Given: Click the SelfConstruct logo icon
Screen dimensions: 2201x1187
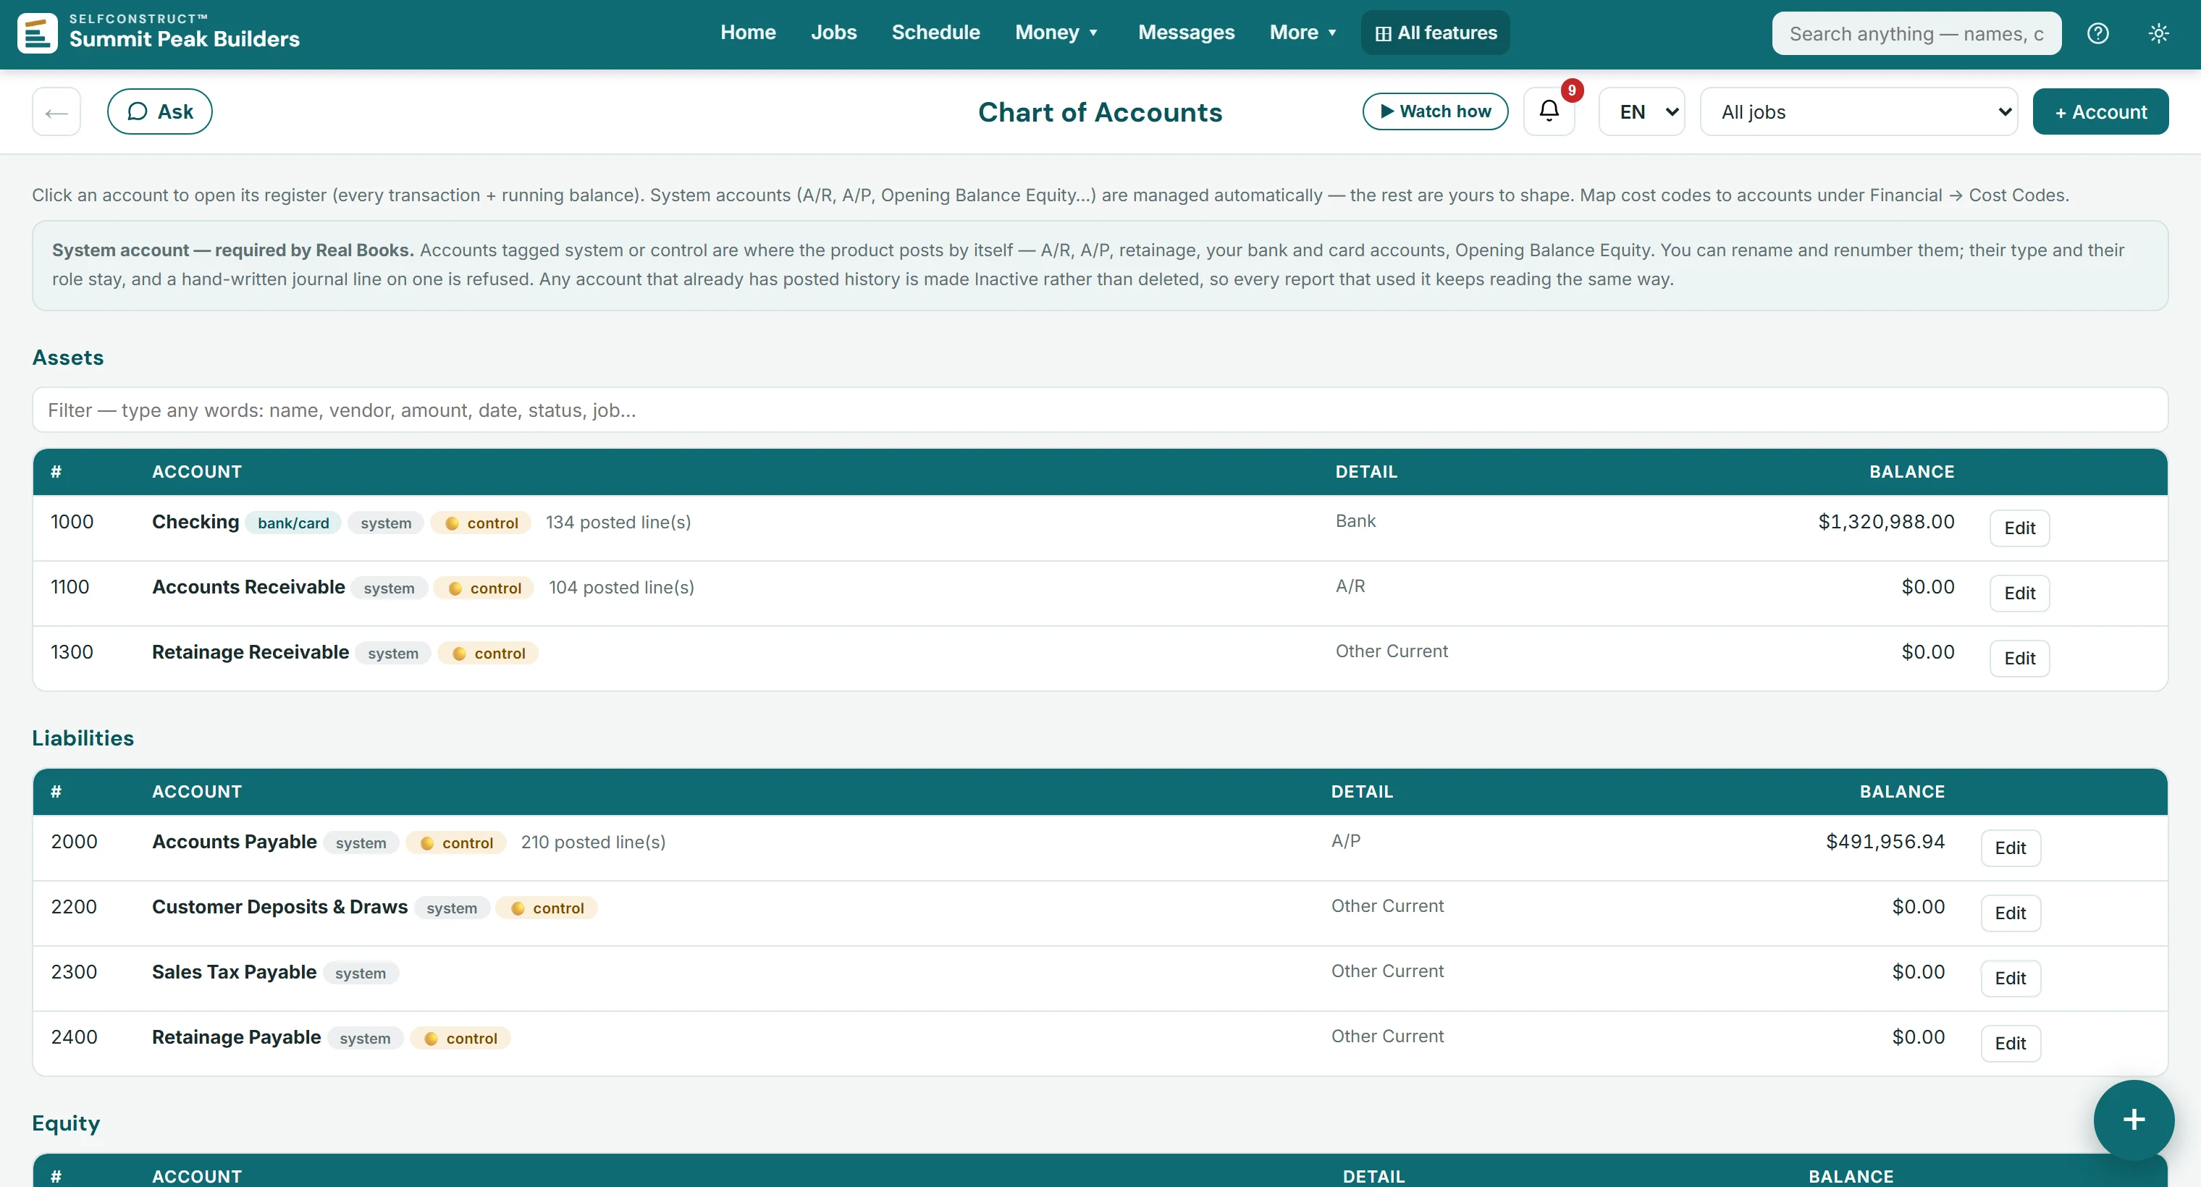Looking at the screenshot, I should [38, 33].
